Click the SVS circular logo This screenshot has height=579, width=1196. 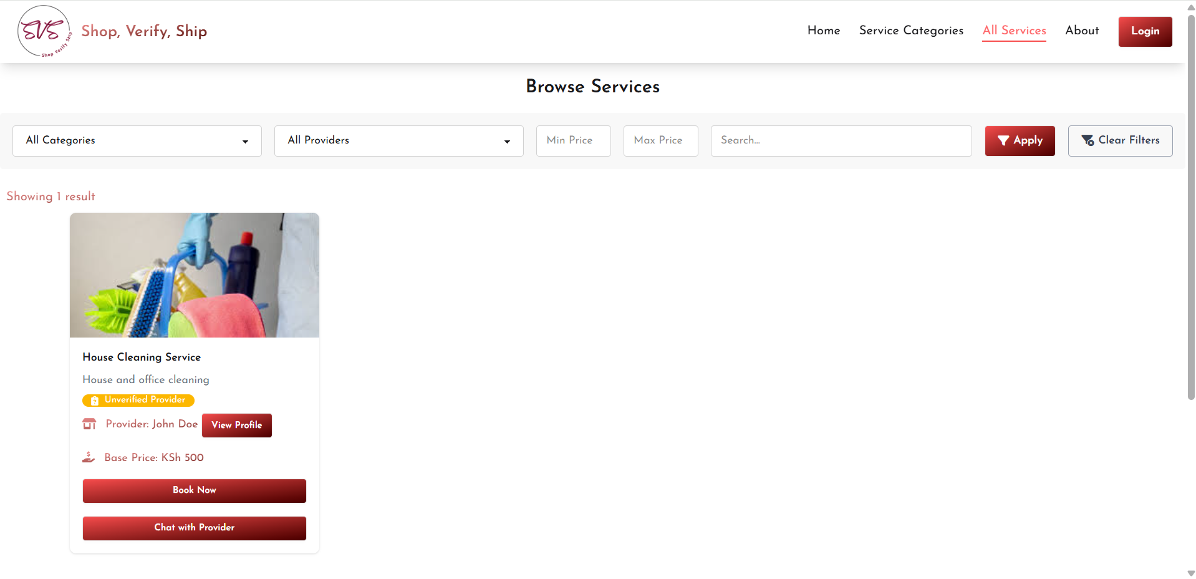[x=44, y=31]
